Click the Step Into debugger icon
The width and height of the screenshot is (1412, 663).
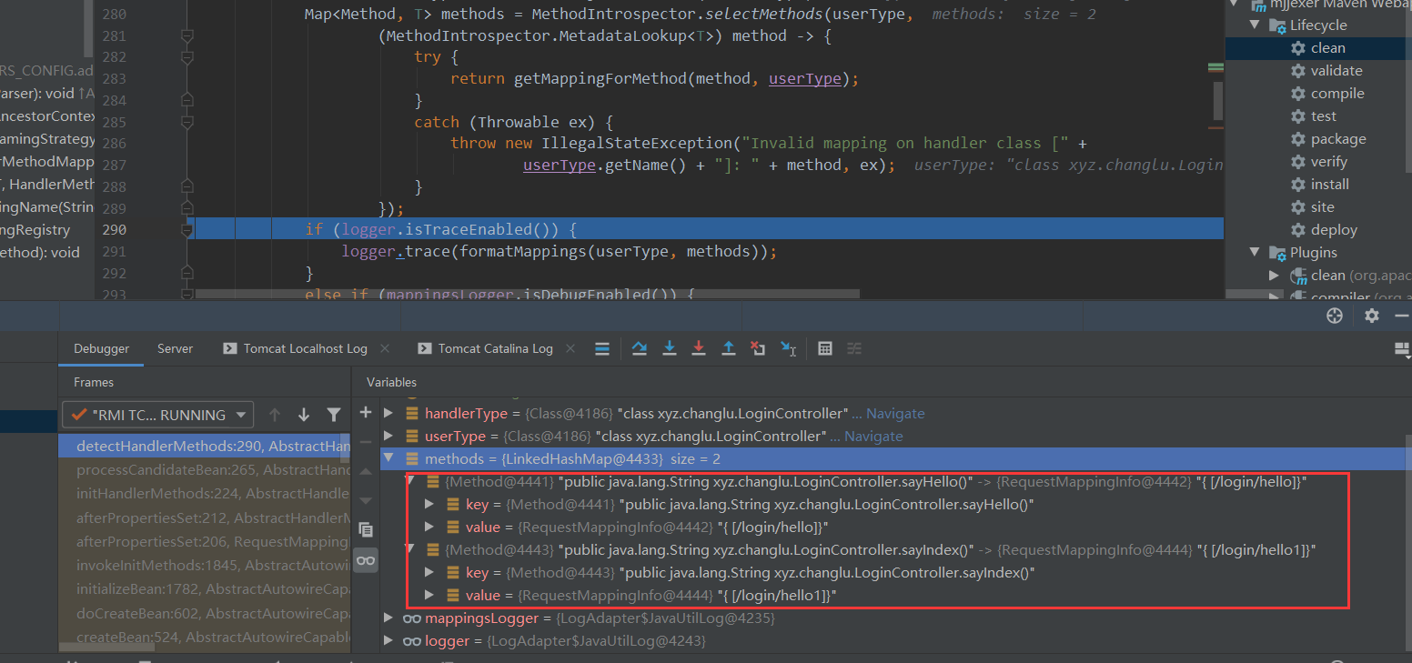coord(670,348)
